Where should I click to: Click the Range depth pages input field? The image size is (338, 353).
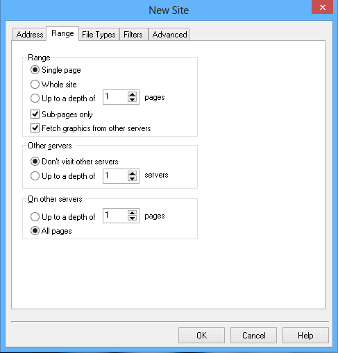pyautogui.click(x=115, y=97)
